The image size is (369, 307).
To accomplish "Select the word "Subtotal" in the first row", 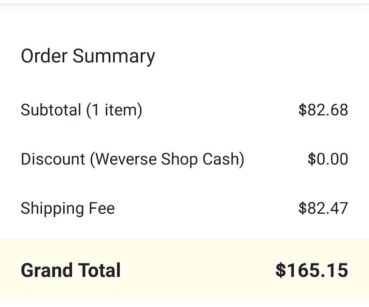I will point(51,110).
